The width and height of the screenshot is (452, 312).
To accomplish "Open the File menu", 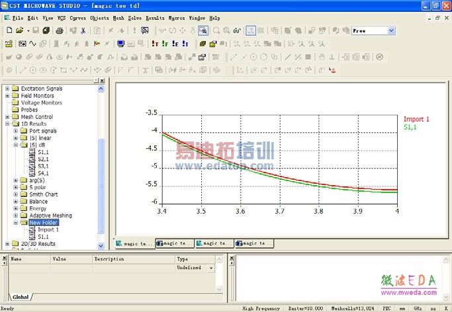I will (18, 18).
